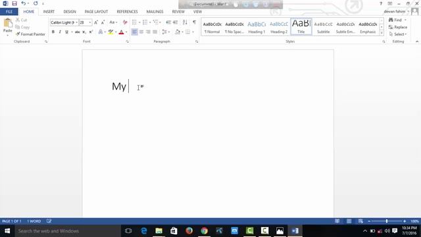
Task: Collapse the ribbon with arrow
Action: click(x=417, y=41)
